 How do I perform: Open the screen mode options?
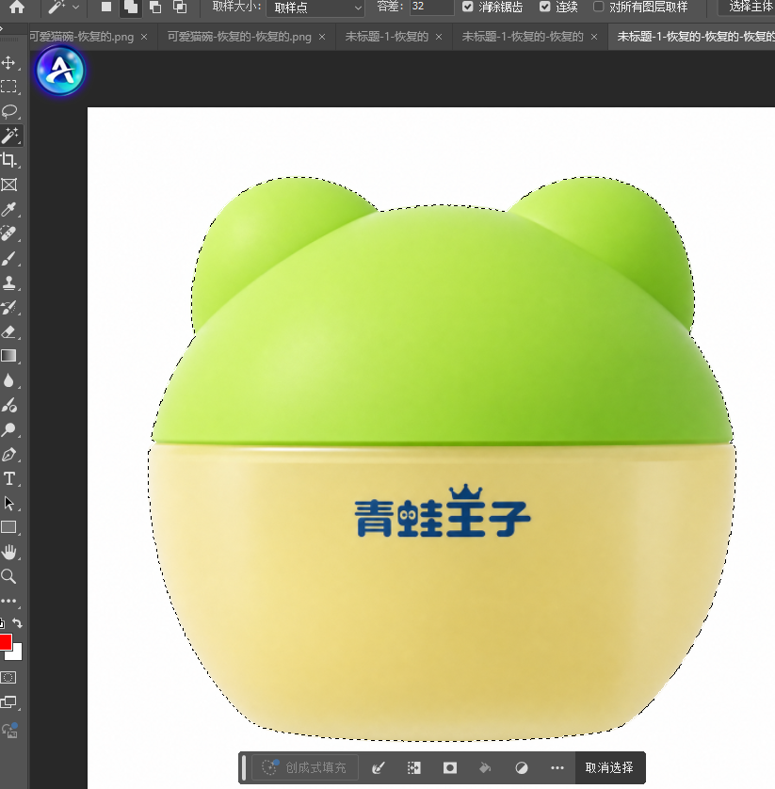pos(8,702)
